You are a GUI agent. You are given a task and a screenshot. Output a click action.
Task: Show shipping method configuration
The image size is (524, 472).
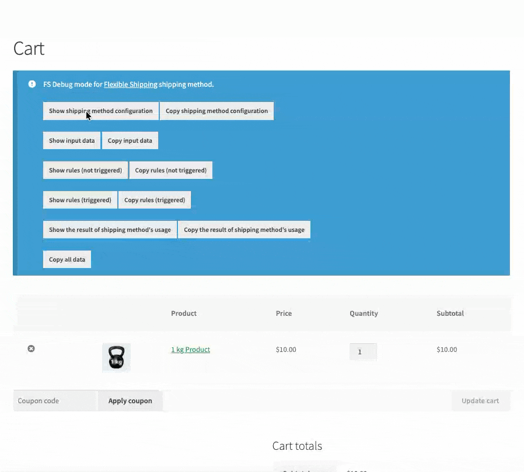100,111
